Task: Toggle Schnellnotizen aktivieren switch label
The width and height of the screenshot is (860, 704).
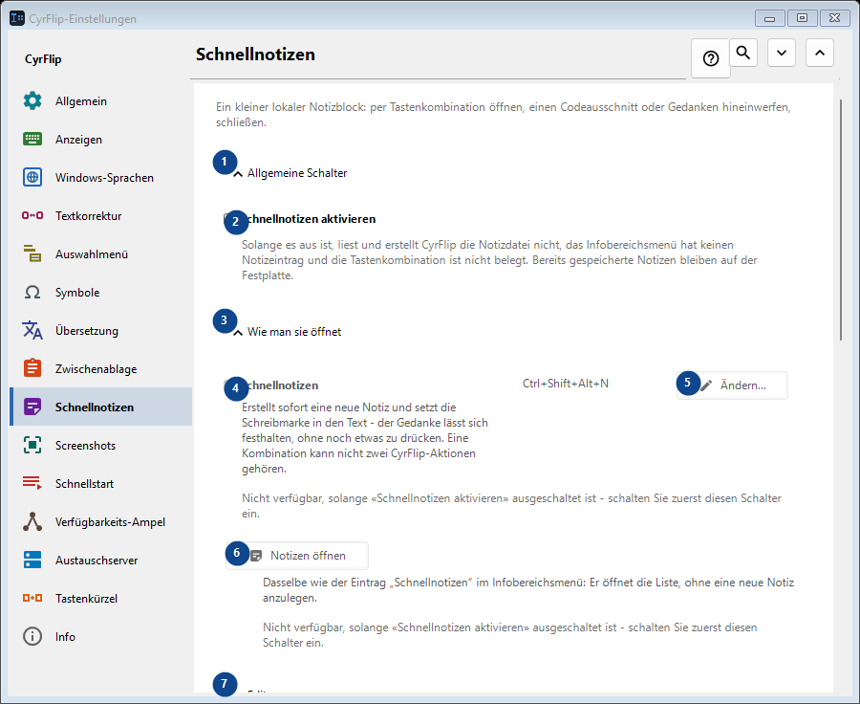Action: point(310,218)
